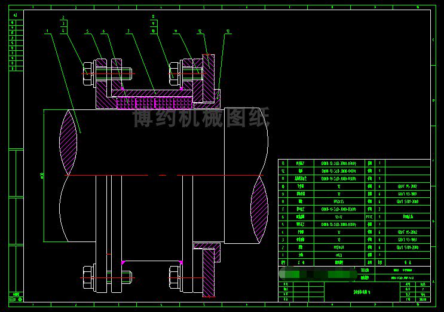Select balloon number 10 in the right stack

153,30
